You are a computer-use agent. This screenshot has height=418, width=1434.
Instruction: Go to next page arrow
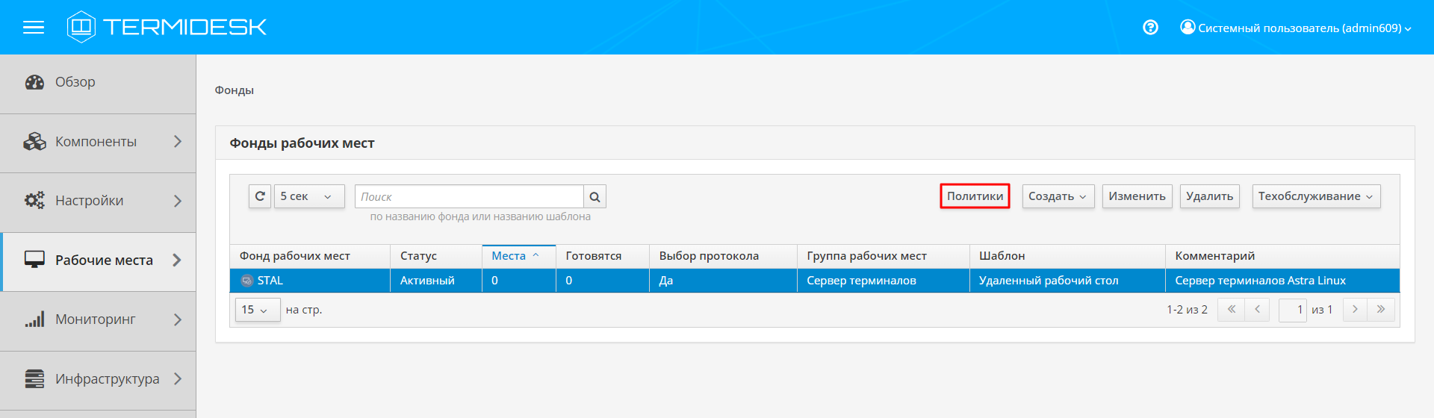coord(1355,310)
